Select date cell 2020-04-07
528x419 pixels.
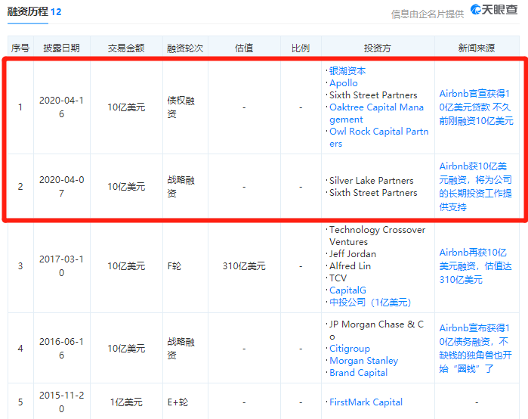pyautogui.click(x=62, y=186)
